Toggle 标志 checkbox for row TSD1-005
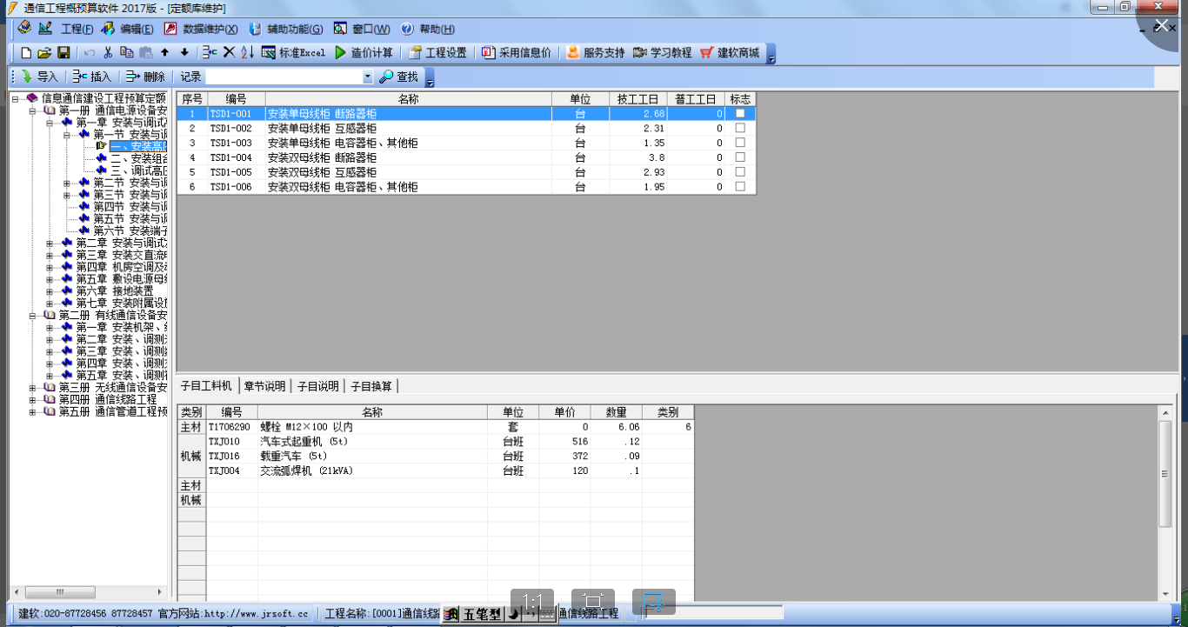Screen dimensions: 1188x627 pyautogui.click(x=740, y=172)
